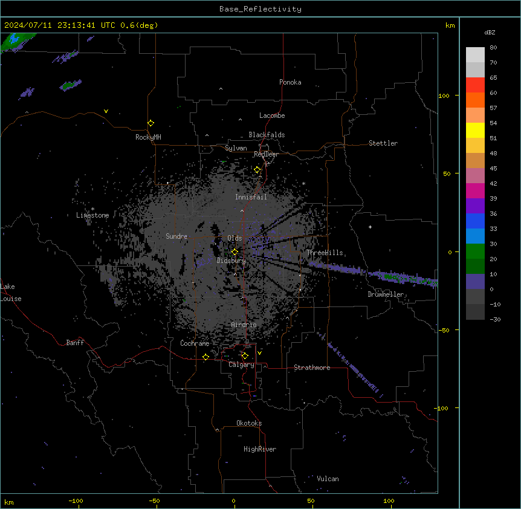Choose the light blue 33-30 dBZ swatch
The width and height of the screenshot is (521, 509).
click(x=475, y=236)
